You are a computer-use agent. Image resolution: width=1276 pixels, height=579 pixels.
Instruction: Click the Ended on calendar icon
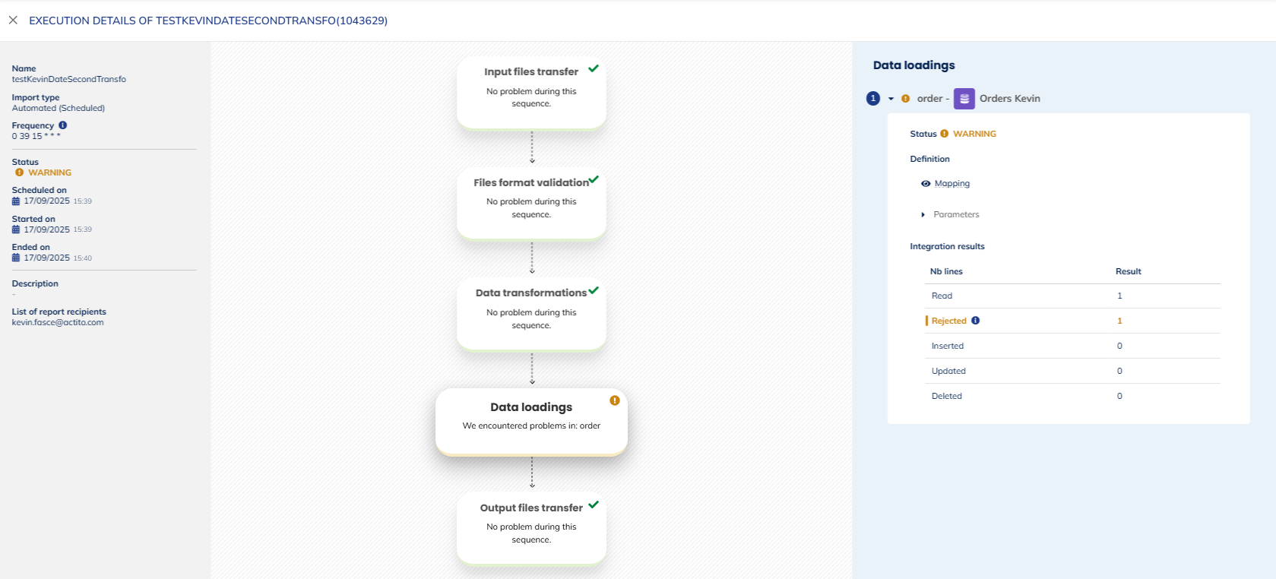point(16,258)
